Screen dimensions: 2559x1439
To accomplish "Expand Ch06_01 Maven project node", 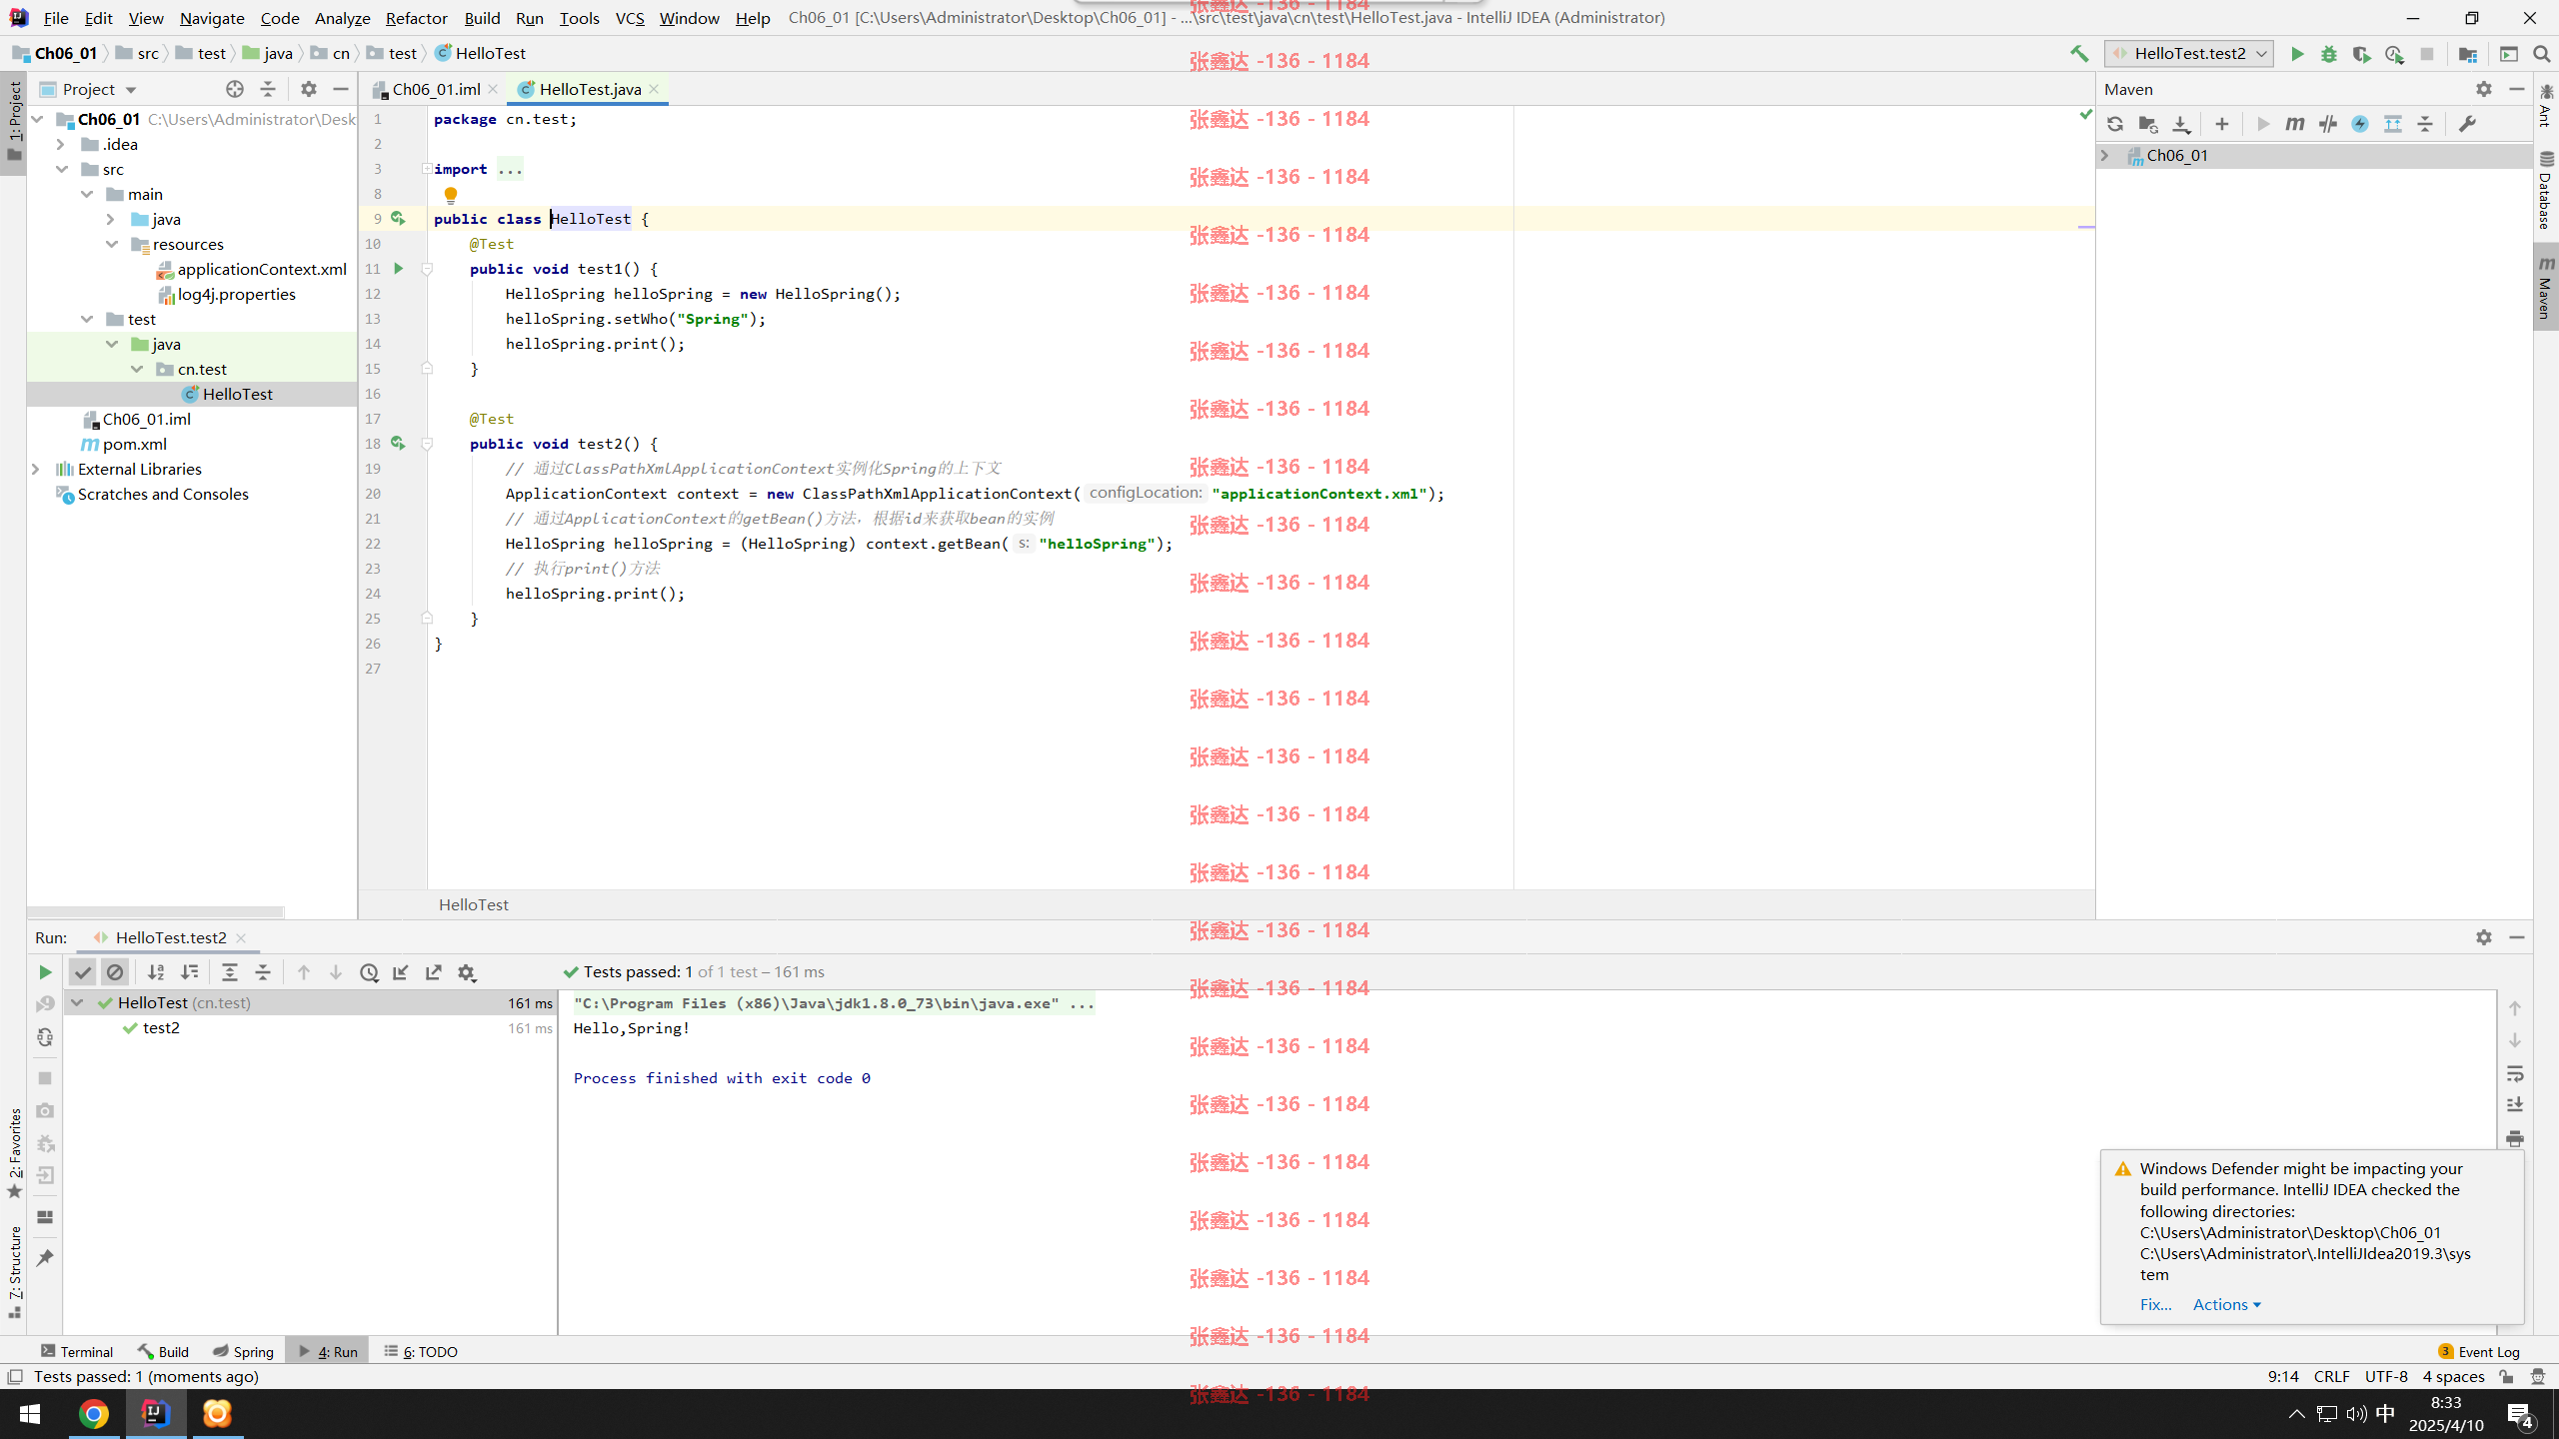I will (2105, 155).
